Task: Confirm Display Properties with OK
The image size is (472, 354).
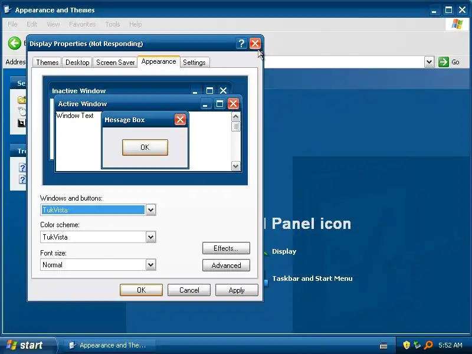Action: click(141, 290)
